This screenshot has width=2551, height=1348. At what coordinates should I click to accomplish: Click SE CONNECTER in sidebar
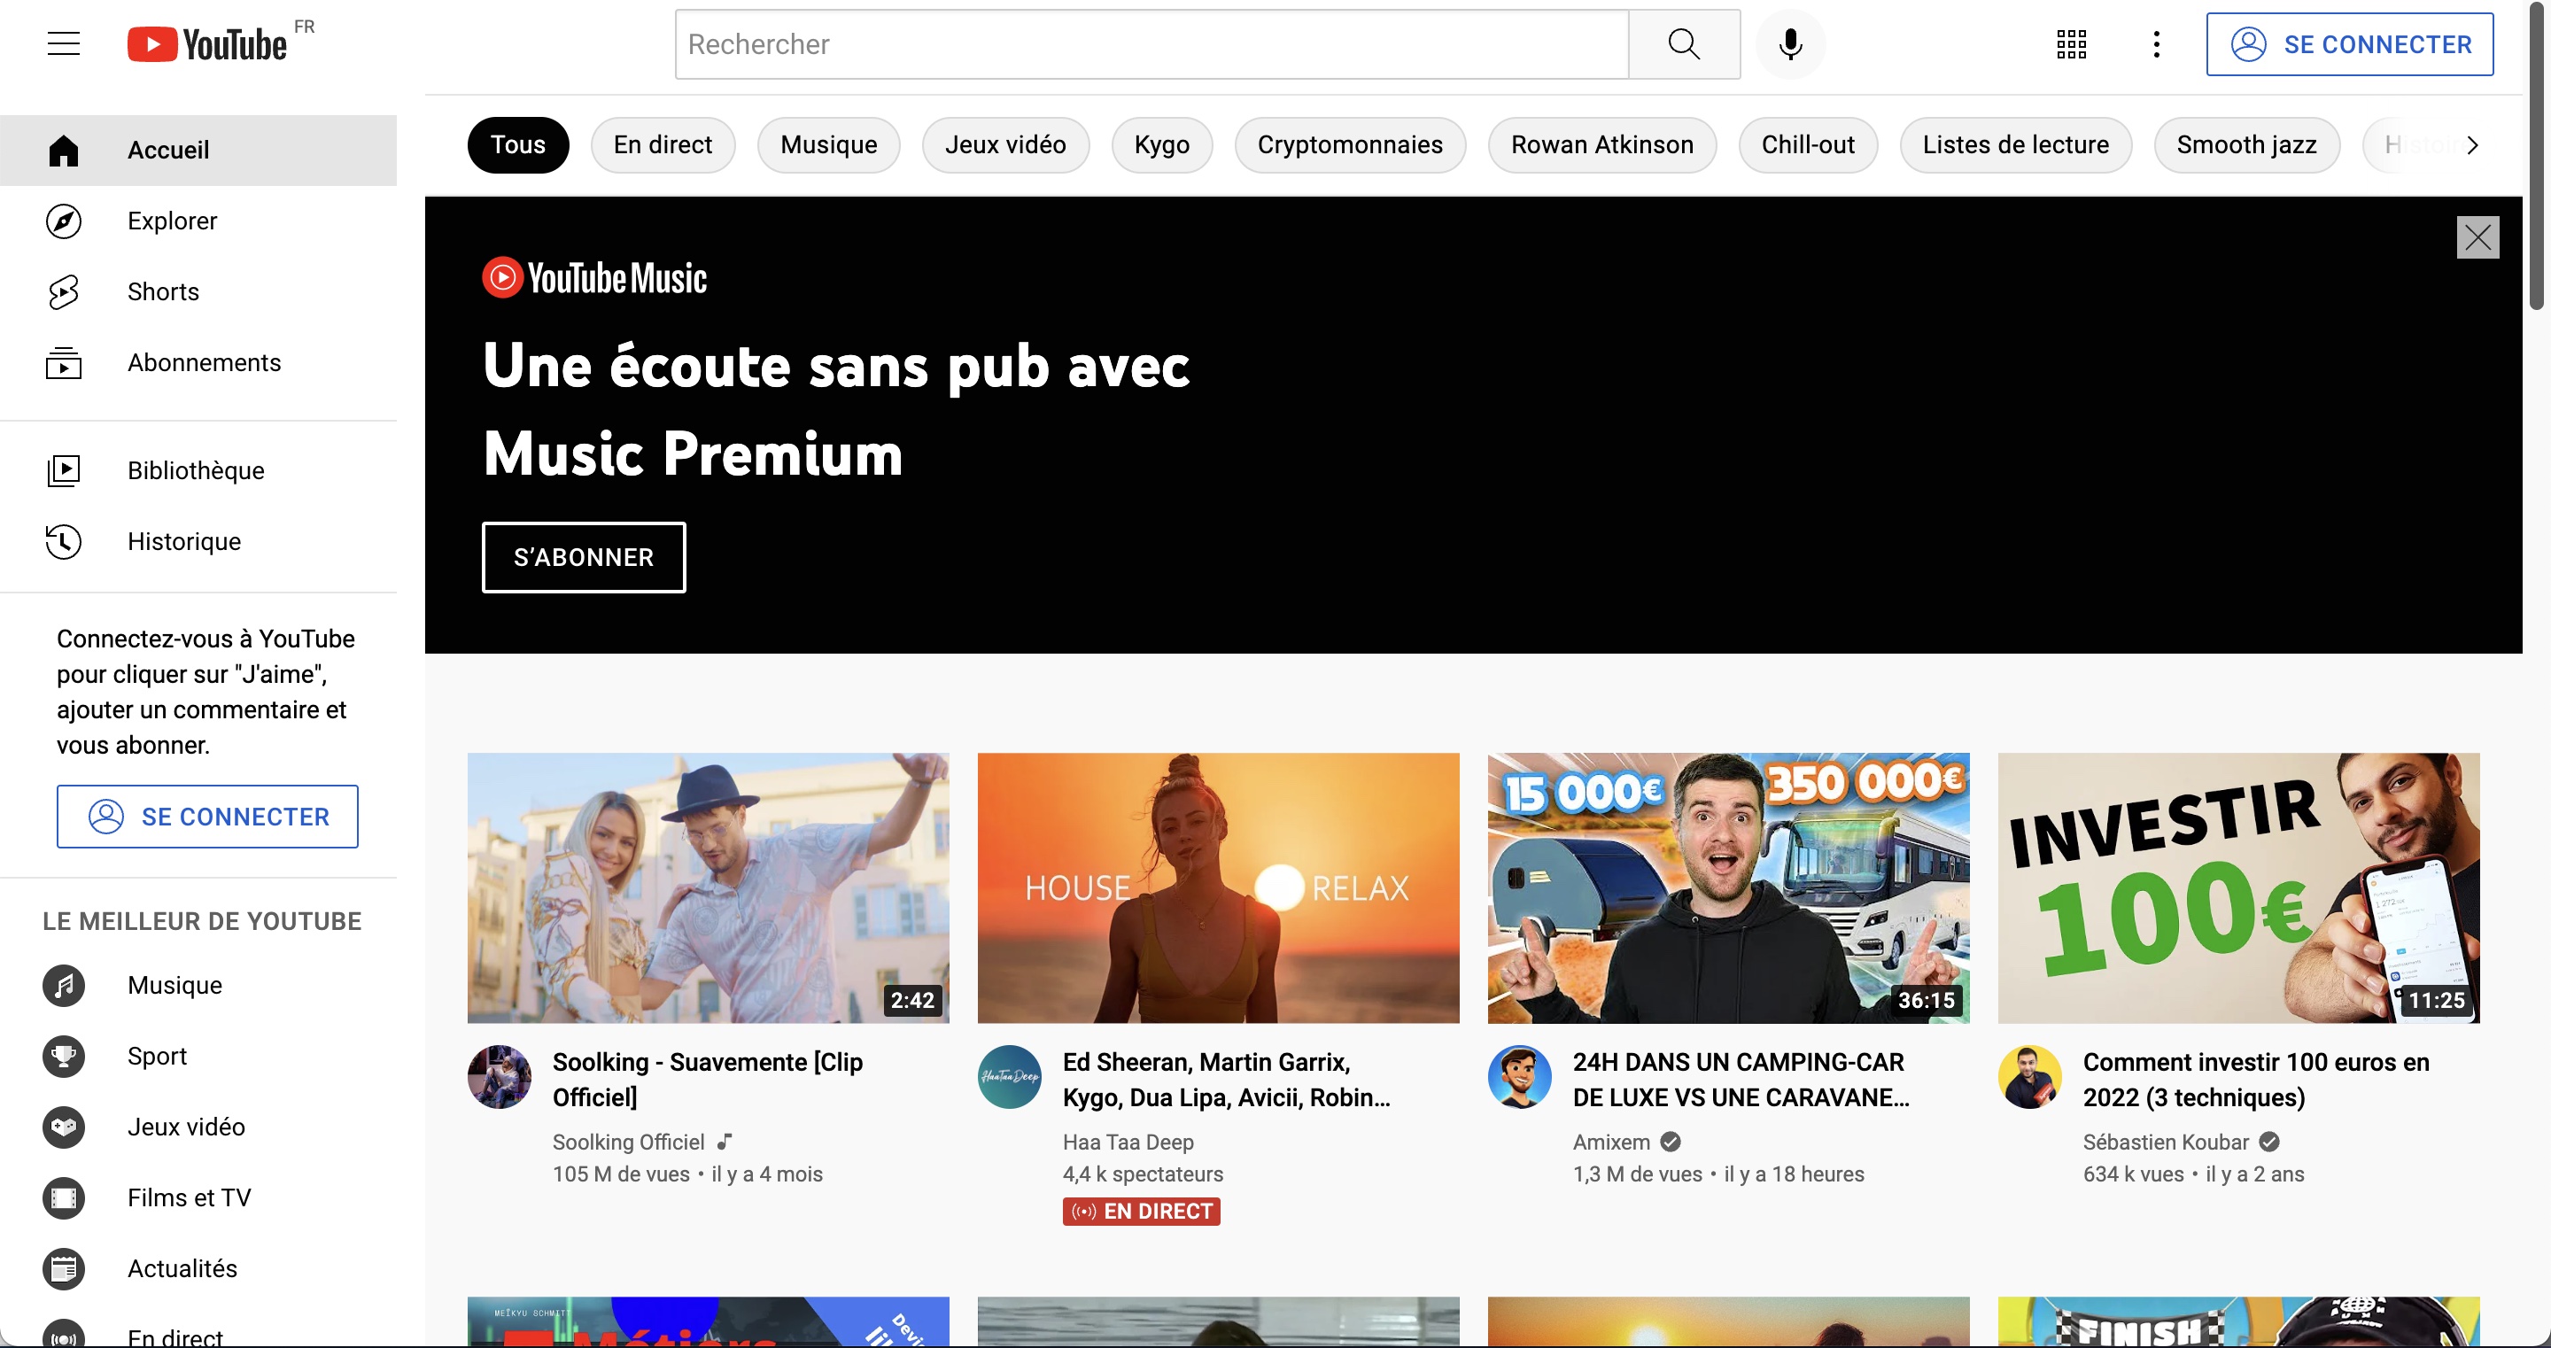click(207, 817)
